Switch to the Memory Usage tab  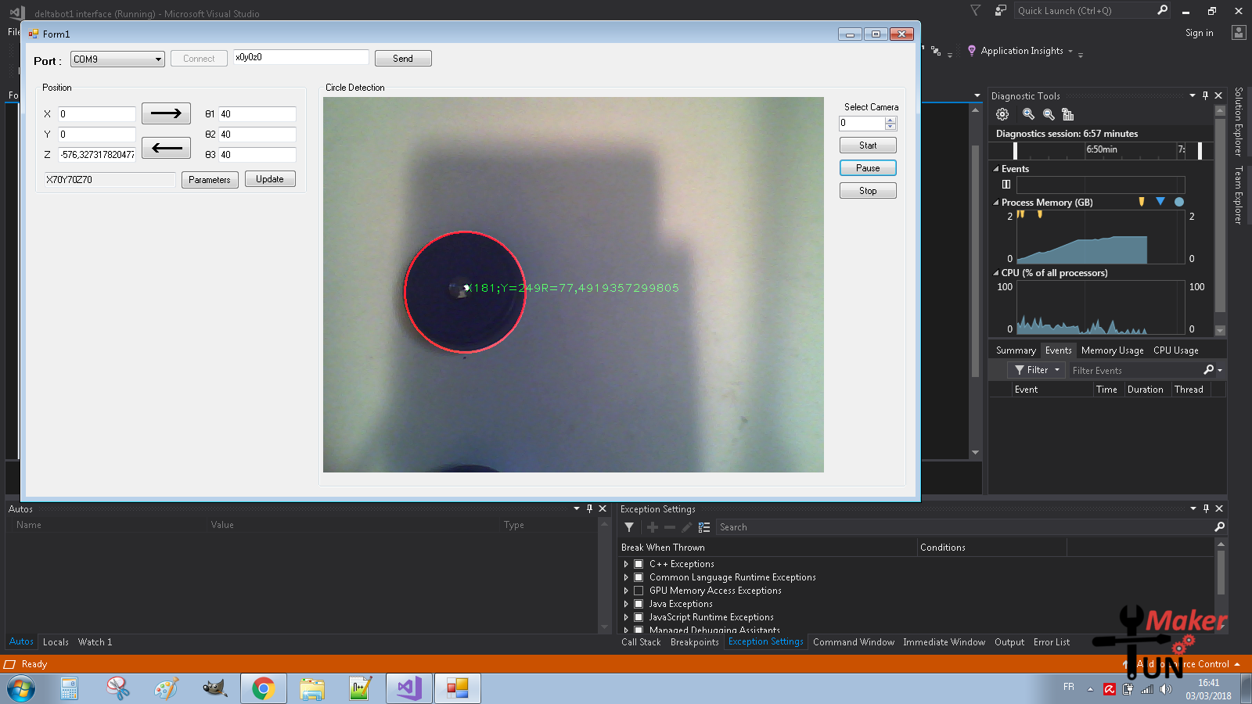[x=1112, y=350]
